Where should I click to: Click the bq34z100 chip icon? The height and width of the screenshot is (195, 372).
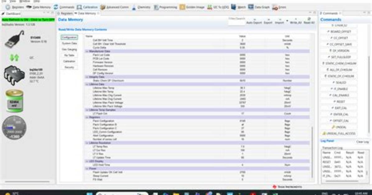point(14,75)
